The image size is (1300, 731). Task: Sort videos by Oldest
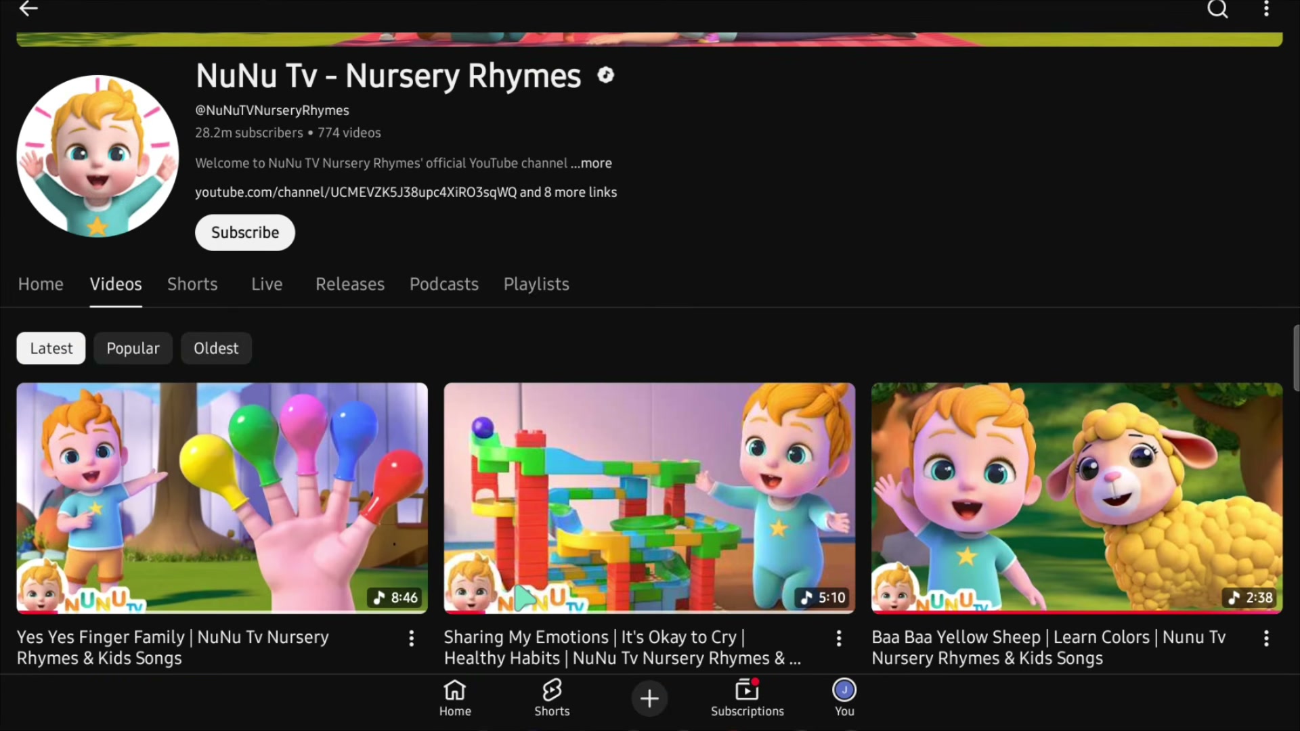coord(216,349)
